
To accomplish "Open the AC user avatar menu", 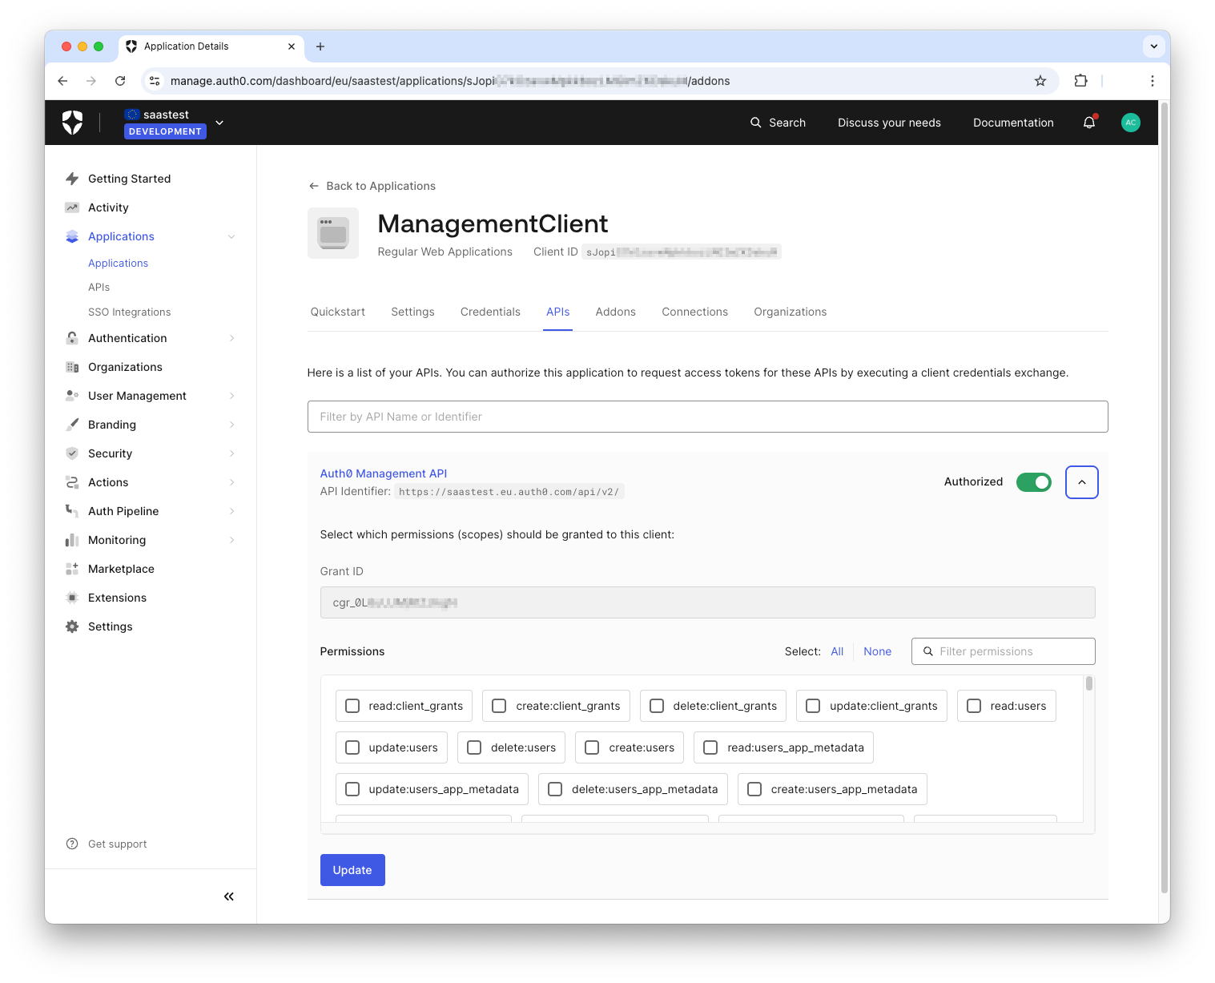I will point(1131,123).
